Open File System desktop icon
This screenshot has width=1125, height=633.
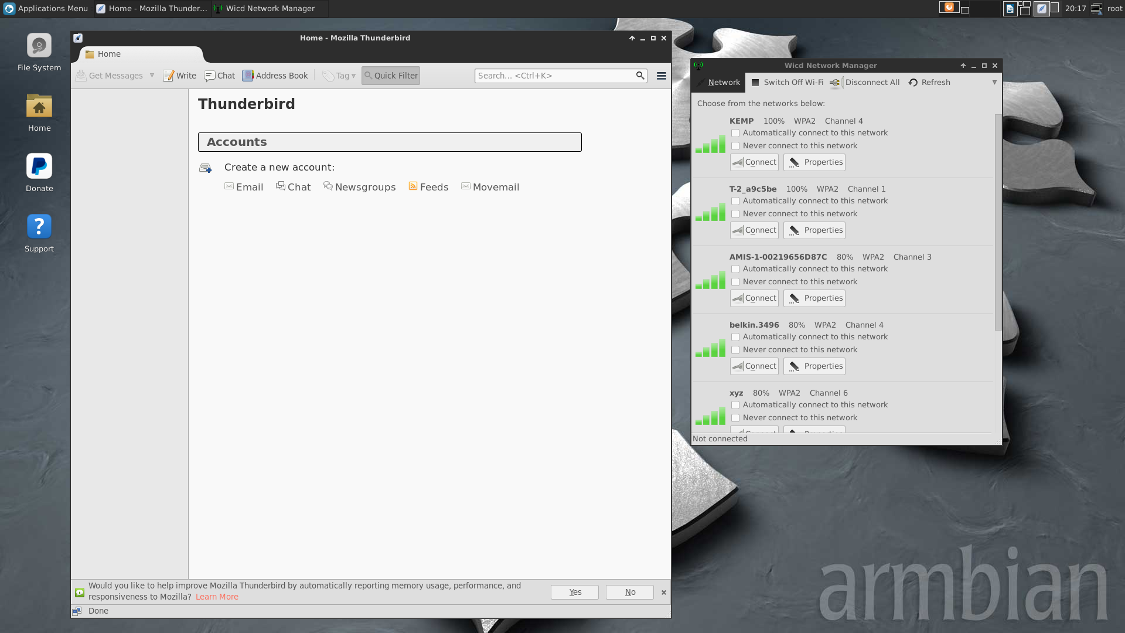pyautogui.click(x=39, y=46)
